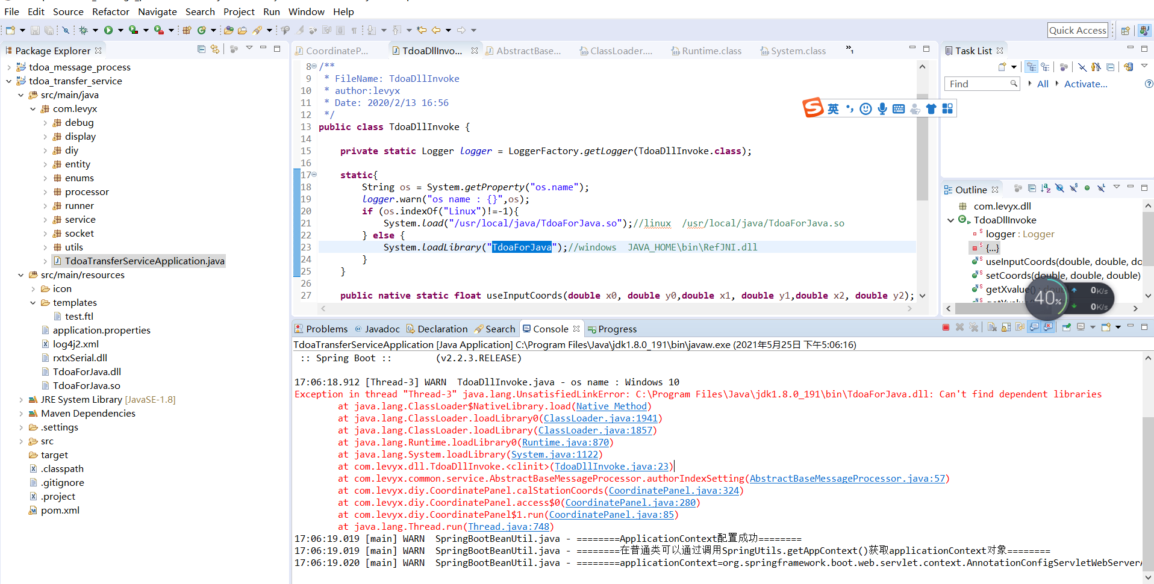Screen dimensions: 1154x584
Task: Open the Refactor menu
Action: pyautogui.click(x=110, y=11)
